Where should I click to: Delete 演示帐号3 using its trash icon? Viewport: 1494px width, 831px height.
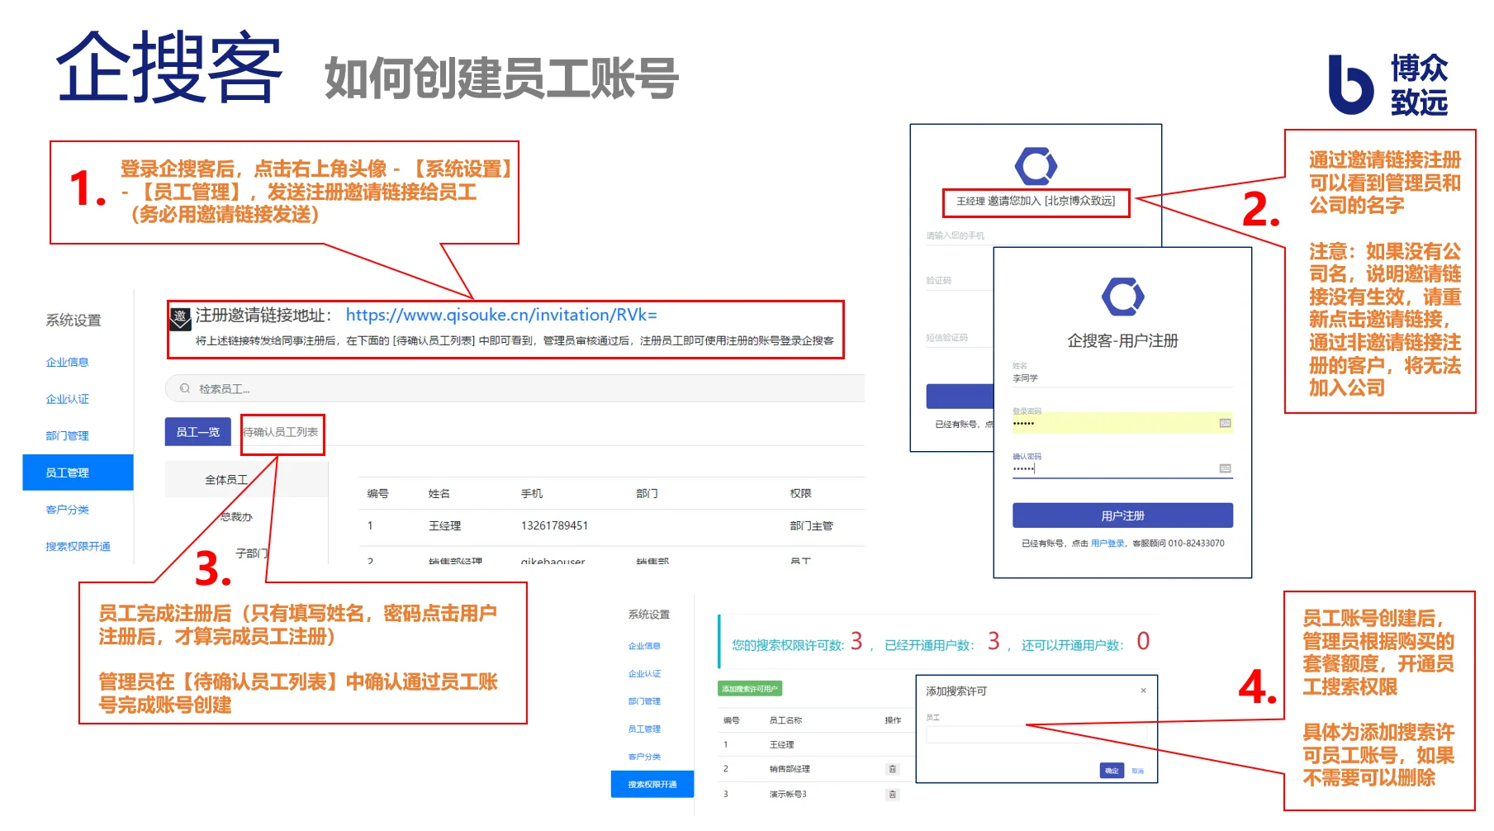pos(892,795)
